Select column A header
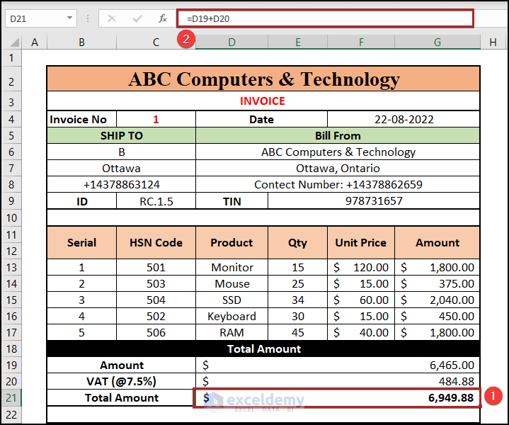This screenshot has height=425, width=509. point(35,42)
